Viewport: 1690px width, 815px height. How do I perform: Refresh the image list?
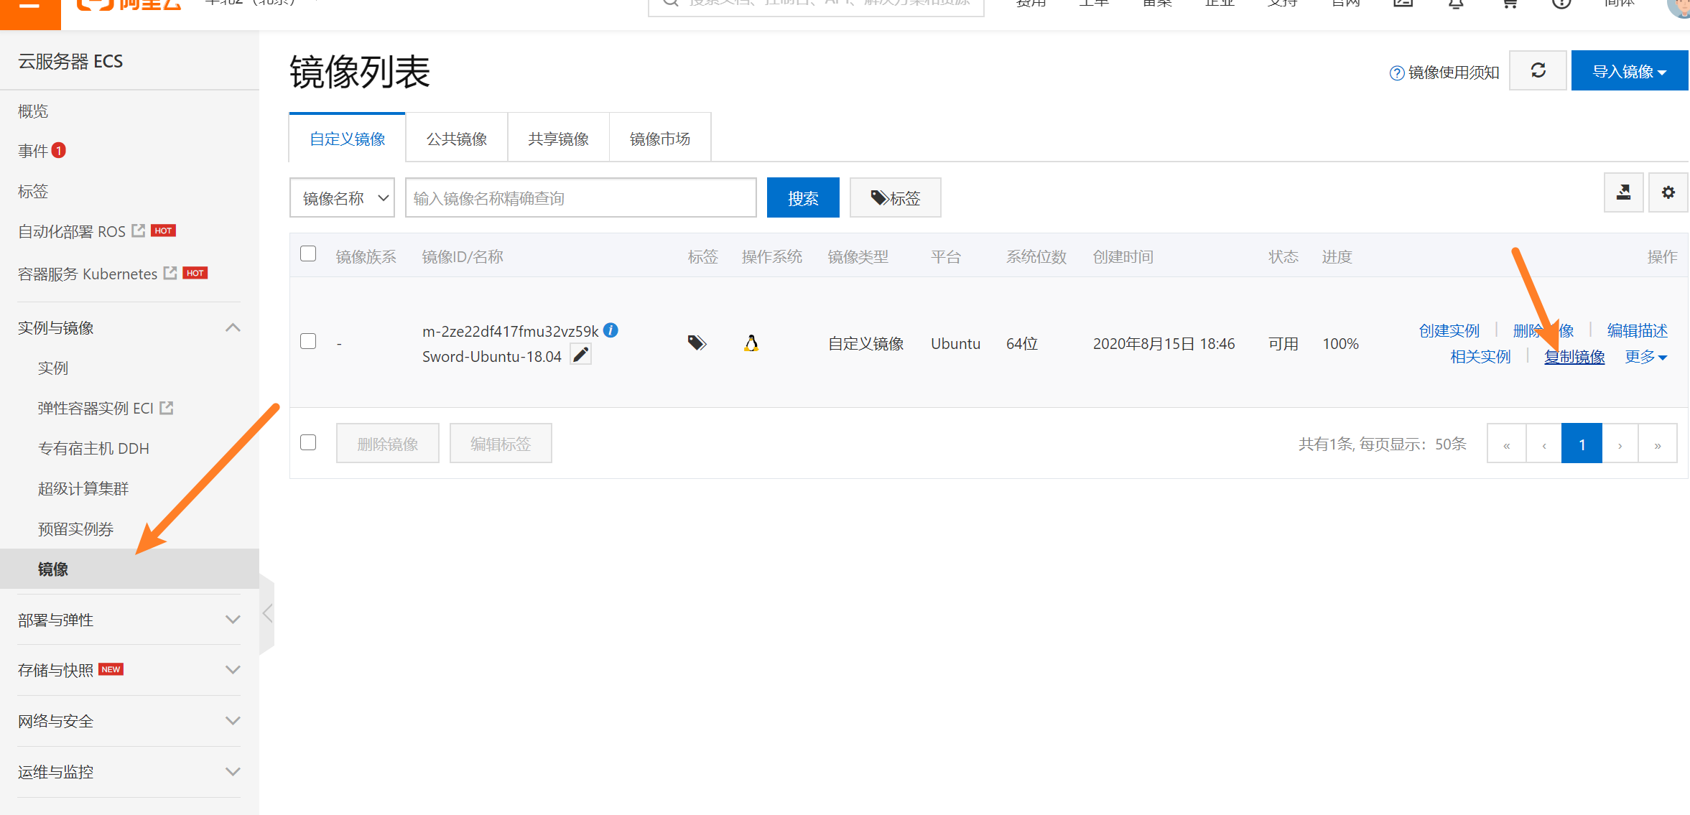click(x=1538, y=70)
